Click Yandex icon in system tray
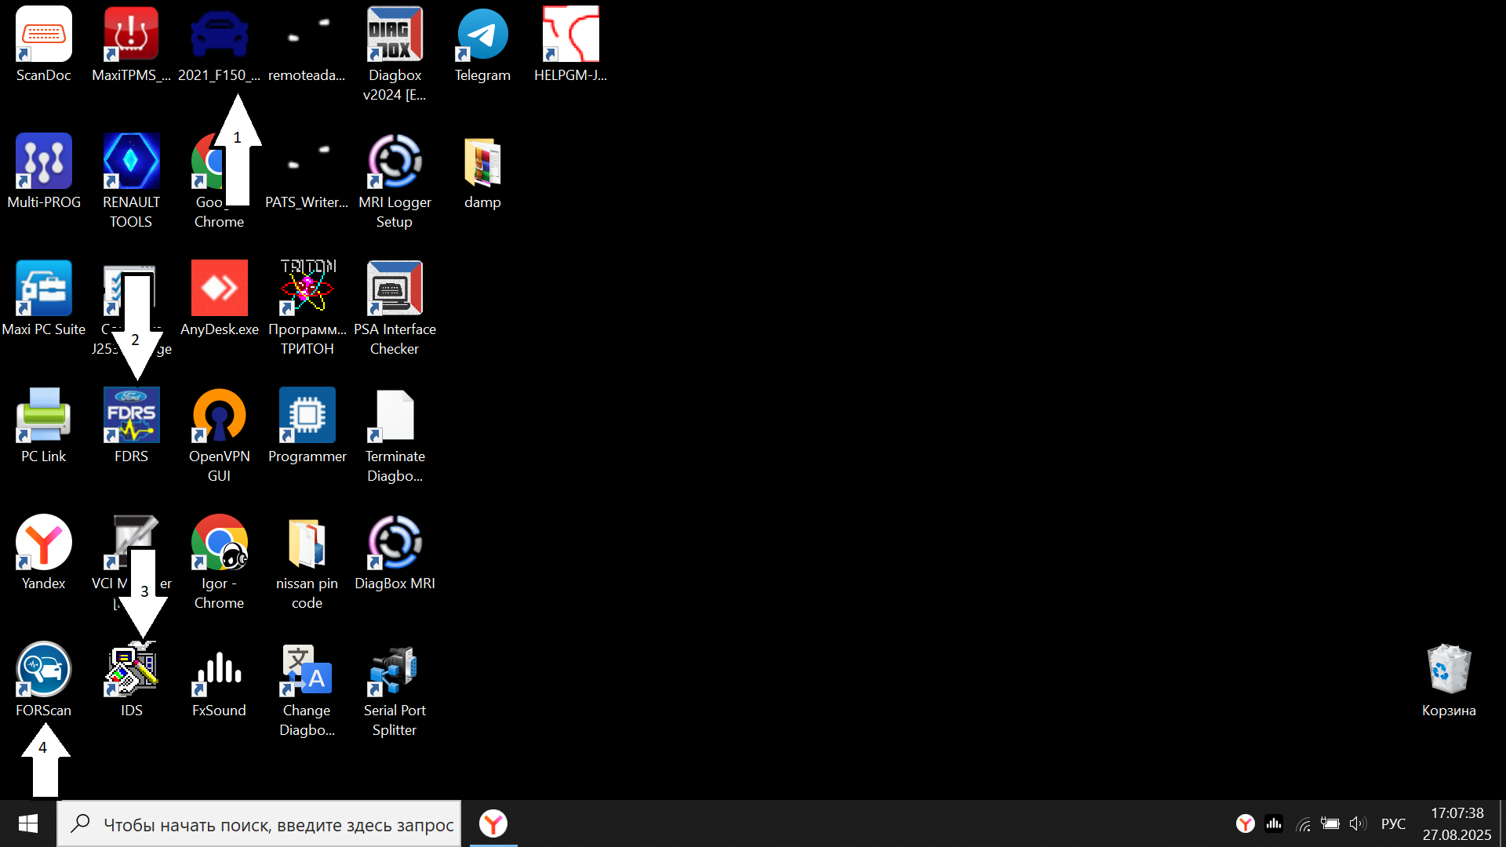1506x847 pixels. click(1246, 823)
